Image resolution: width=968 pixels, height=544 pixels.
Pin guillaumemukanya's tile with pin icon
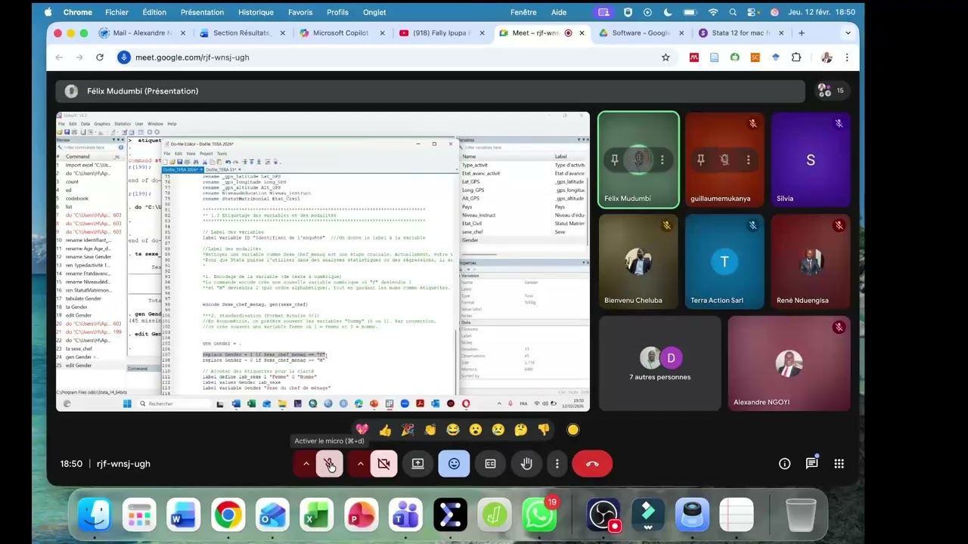click(x=701, y=159)
